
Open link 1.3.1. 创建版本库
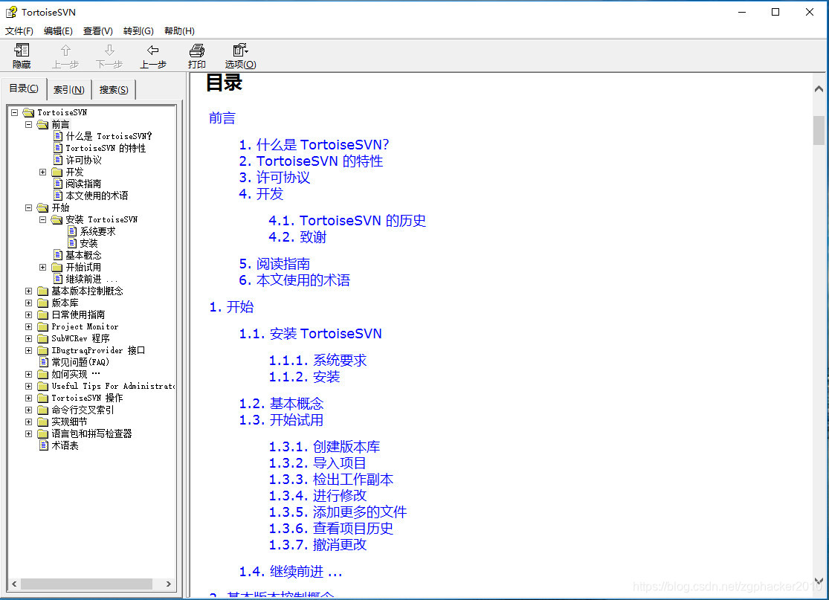324,447
